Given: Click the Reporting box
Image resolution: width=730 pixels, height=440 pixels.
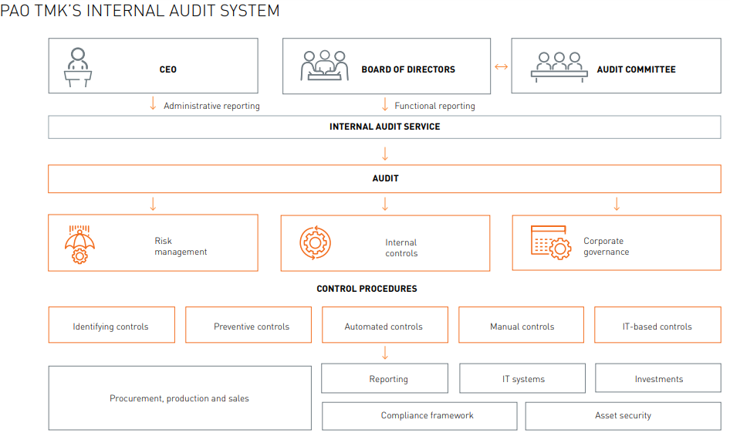Looking at the screenshot, I should pos(385,378).
